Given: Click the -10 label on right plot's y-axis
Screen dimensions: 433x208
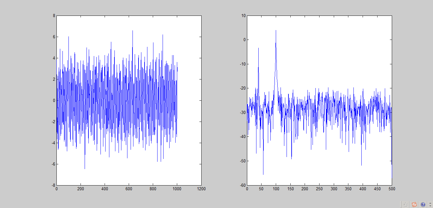Looking at the screenshot, I should [x=242, y=64].
